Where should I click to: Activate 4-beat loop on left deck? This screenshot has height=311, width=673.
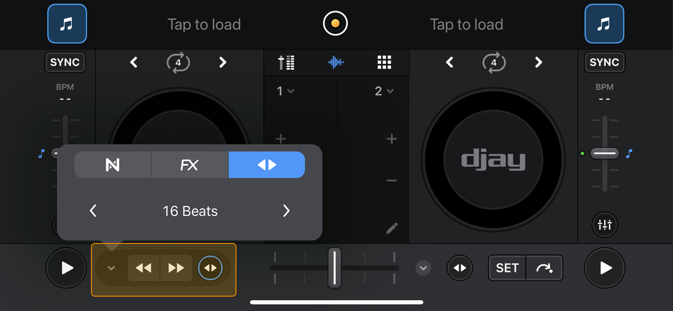tap(178, 63)
